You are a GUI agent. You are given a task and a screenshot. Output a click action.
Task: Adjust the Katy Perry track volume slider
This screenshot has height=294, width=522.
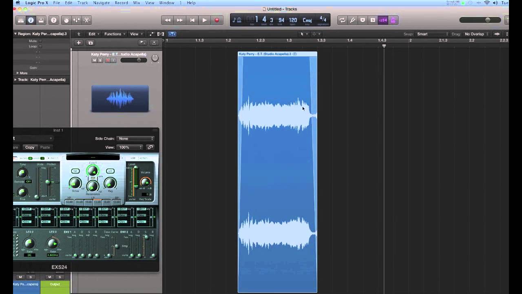coord(134,60)
